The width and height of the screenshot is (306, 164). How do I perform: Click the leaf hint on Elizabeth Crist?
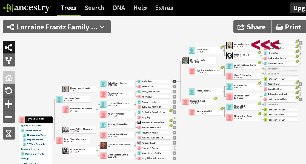(x=216, y=98)
